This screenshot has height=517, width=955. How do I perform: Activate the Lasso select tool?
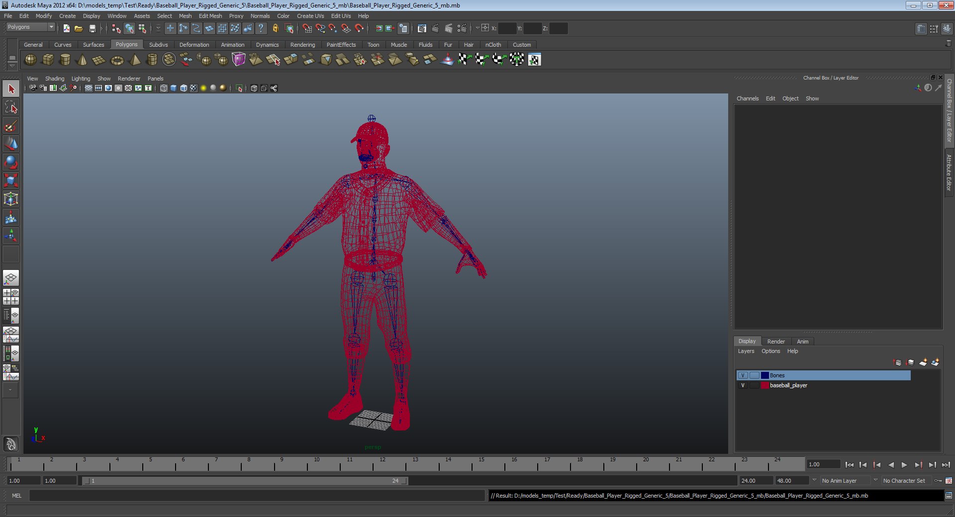pyautogui.click(x=11, y=107)
